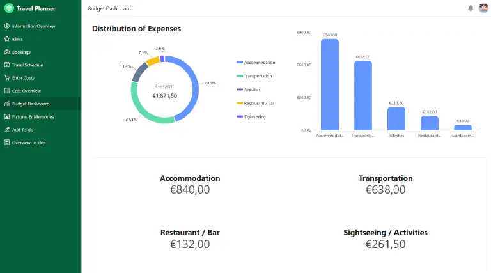Select Budget Dashboard in the sidebar

click(x=41, y=104)
